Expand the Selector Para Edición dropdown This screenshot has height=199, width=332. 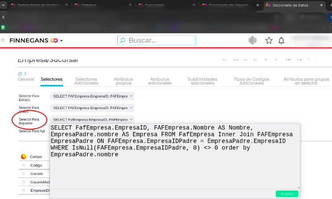pos(131,96)
